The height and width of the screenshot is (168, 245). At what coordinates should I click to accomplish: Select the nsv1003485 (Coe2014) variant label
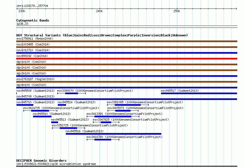pyautogui.click(x=33, y=44)
